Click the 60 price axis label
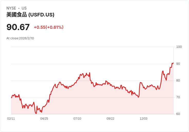 (x=178, y=114)
